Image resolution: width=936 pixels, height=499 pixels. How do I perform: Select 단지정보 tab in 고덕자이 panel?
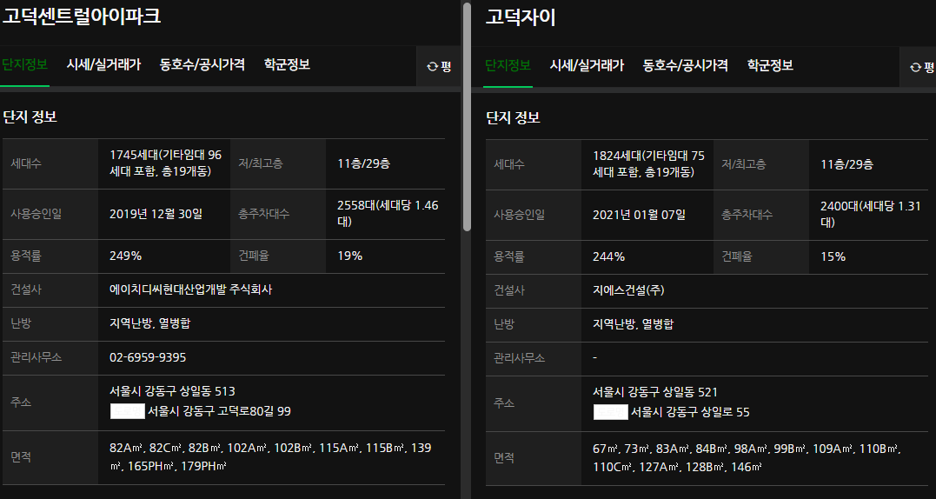coord(508,65)
